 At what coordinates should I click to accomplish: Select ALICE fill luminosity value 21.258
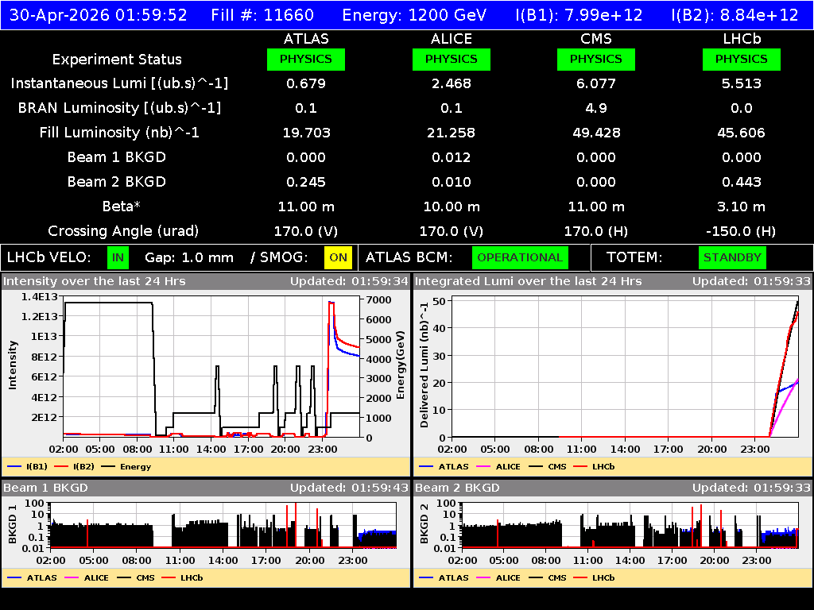(x=452, y=133)
